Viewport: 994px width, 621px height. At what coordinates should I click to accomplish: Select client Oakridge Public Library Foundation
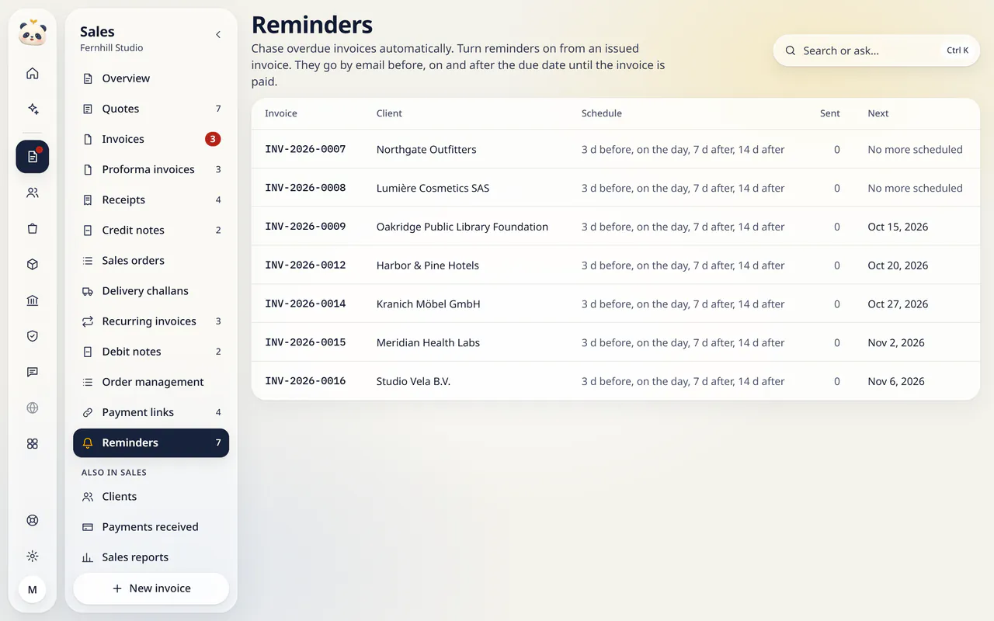coord(462,227)
